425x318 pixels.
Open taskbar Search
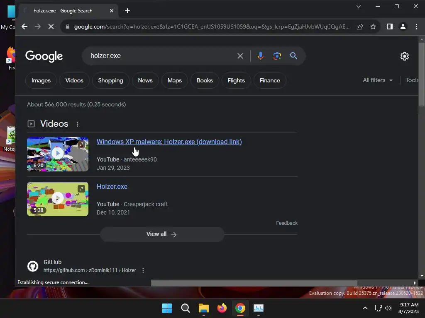coord(186,308)
